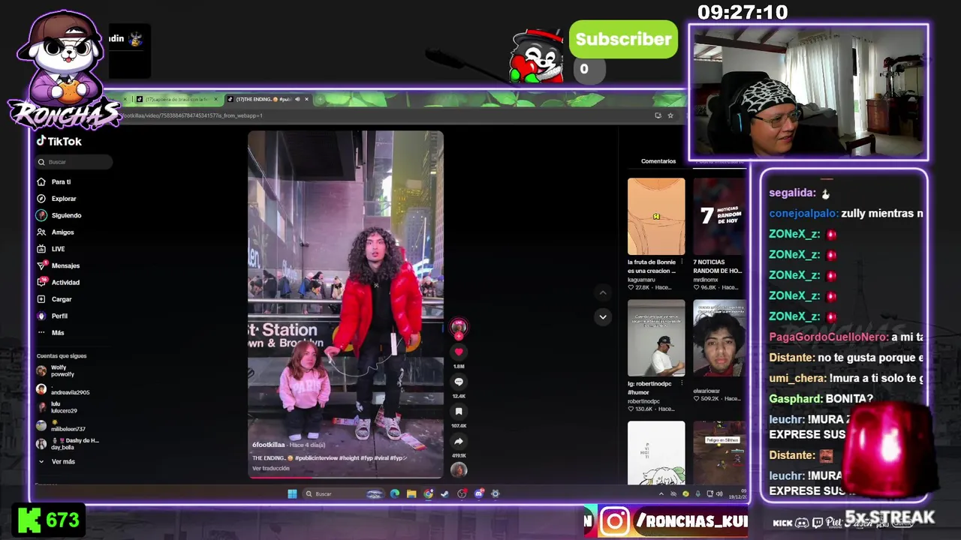Switch to the Comentarios tab
Image resolution: width=961 pixels, height=540 pixels.
coord(658,161)
